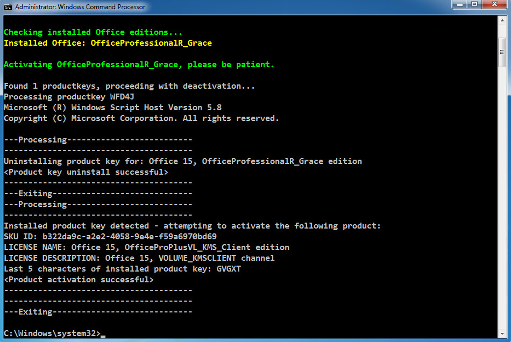Viewport: 511px width, 342px height.
Task: Click 'Installed Office: OfficeProfessionalR_Grace' line
Action: [x=108, y=43]
